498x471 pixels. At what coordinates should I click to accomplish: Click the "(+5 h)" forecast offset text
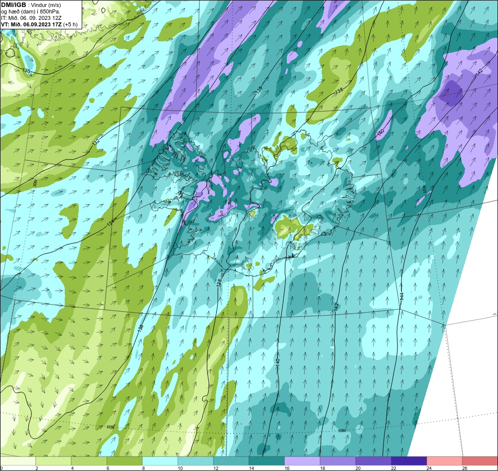(70, 24)
